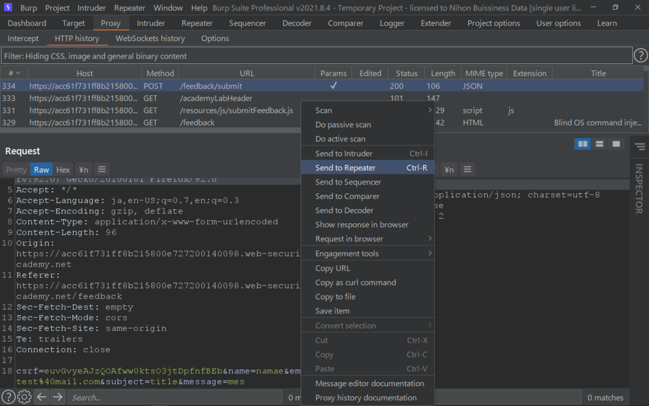
Task: Sort by the # column header
Action: click(x=14, y=73)
